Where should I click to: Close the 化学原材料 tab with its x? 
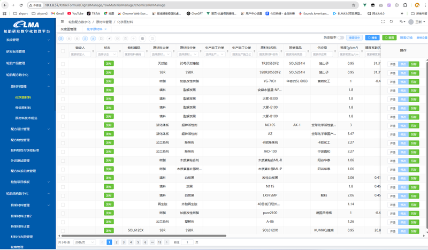(x=105, y=29)
